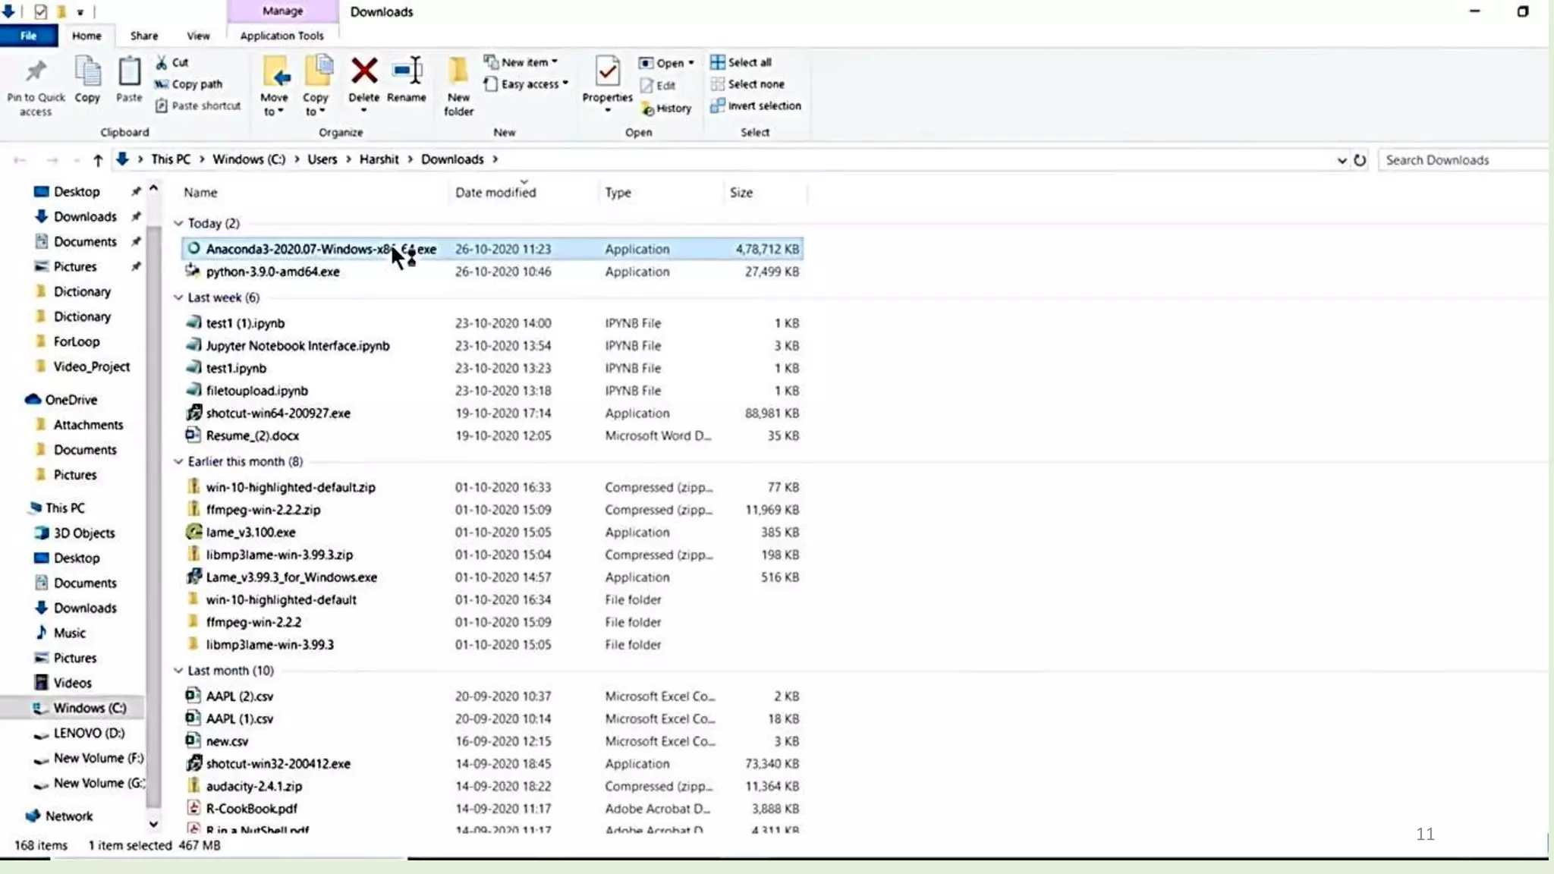The height and width of the screenshot is (874, 1554).
Task: Open address bar history dropdown arrow
Action: coord(1342,160)
